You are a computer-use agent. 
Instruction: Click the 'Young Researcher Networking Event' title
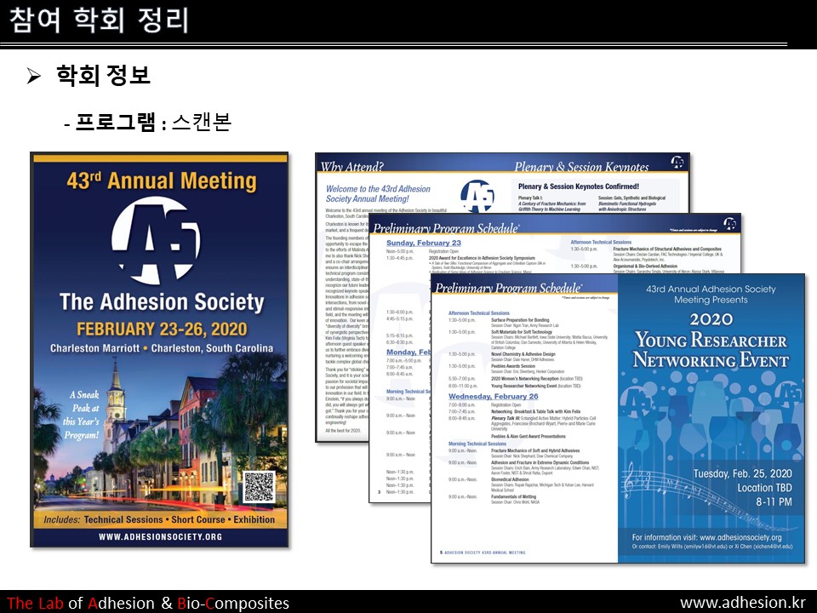point(711,350)
